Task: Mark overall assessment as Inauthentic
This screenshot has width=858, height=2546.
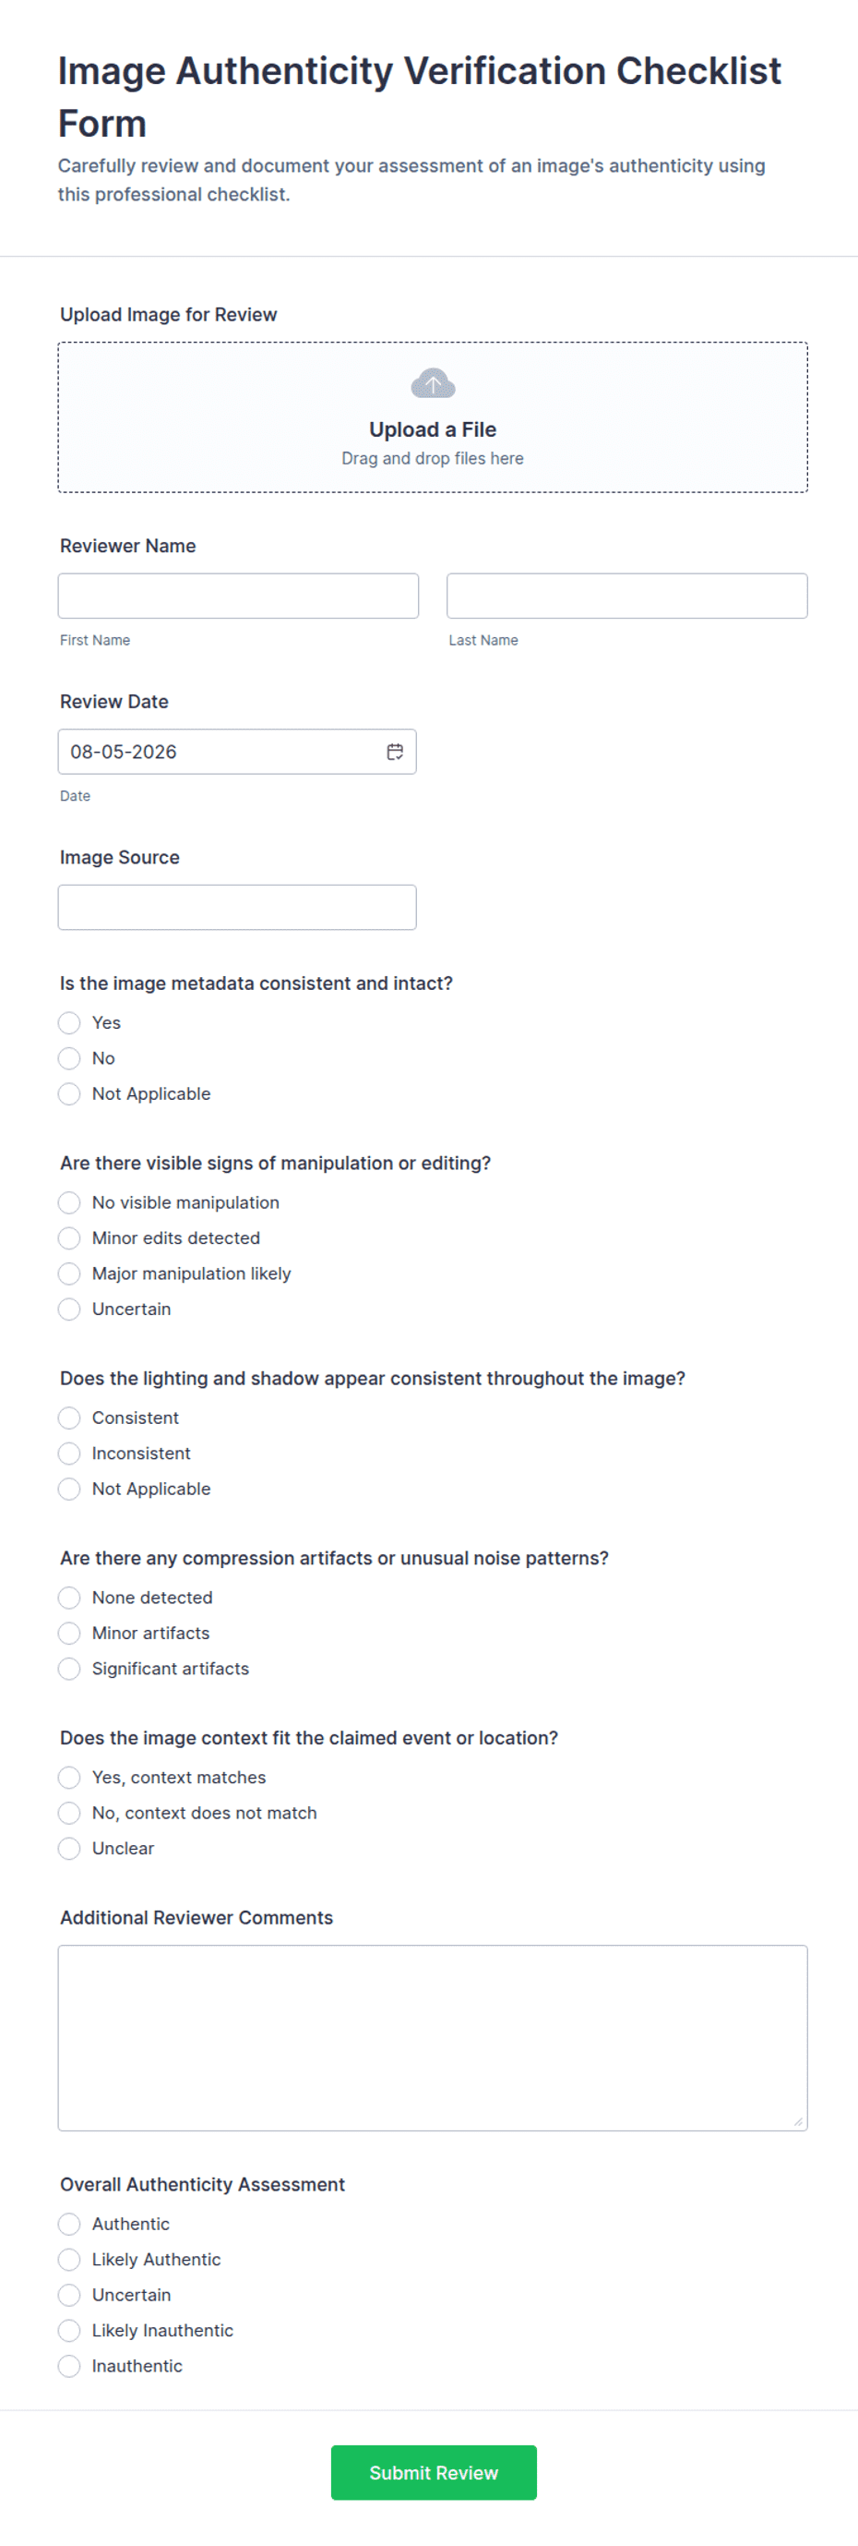Action: 69,2367
